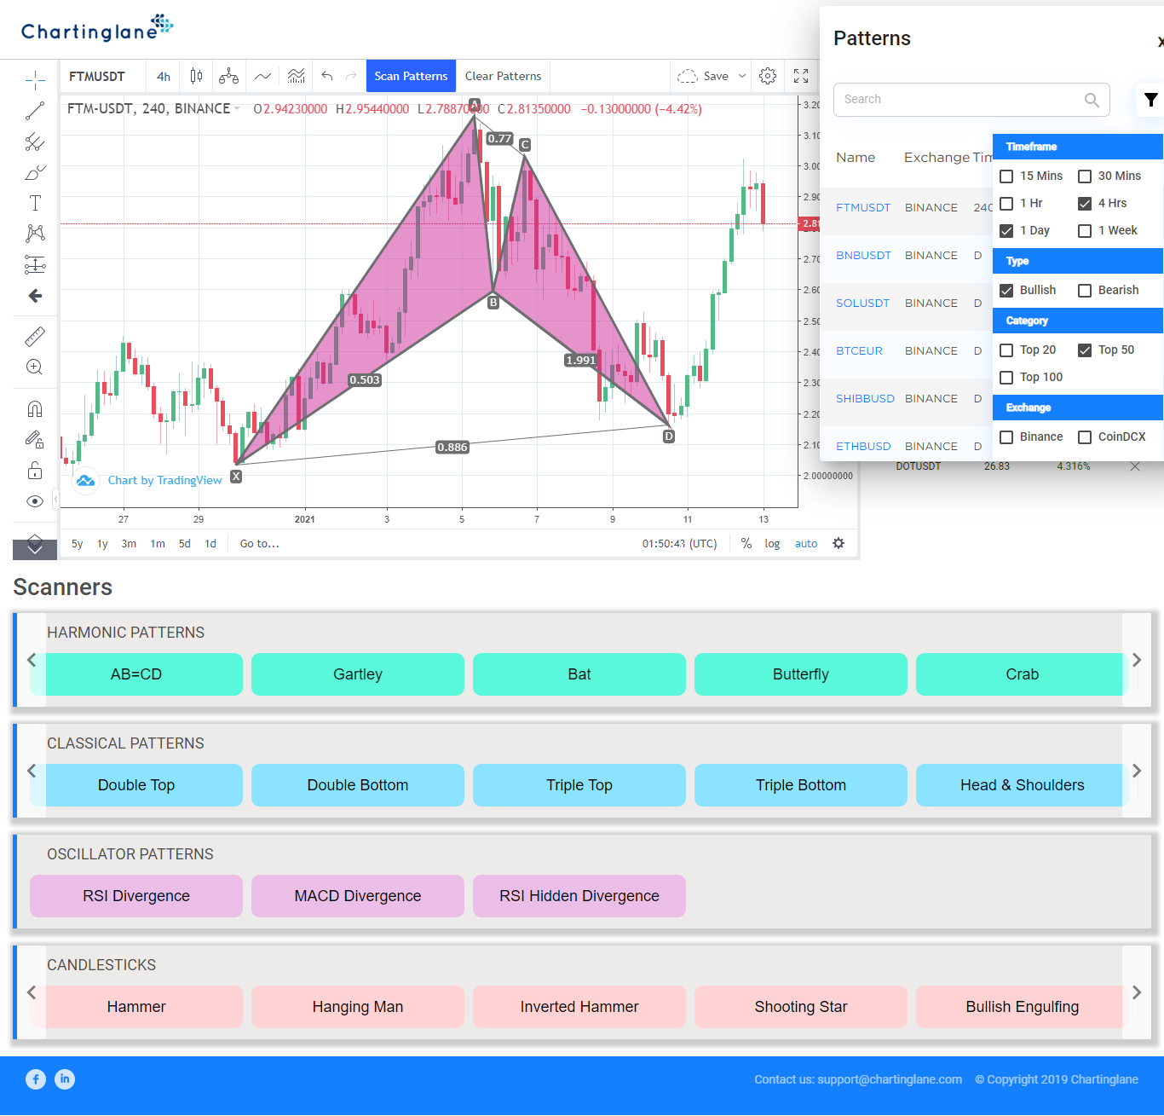Open the Go to date selector
Viewport: 1164px width, 1116px height.
[259, 544]
